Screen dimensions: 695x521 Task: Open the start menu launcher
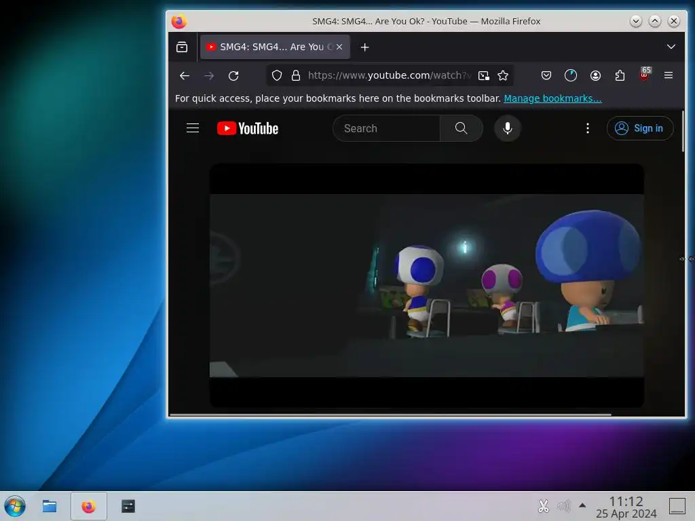tap(15, 506)
